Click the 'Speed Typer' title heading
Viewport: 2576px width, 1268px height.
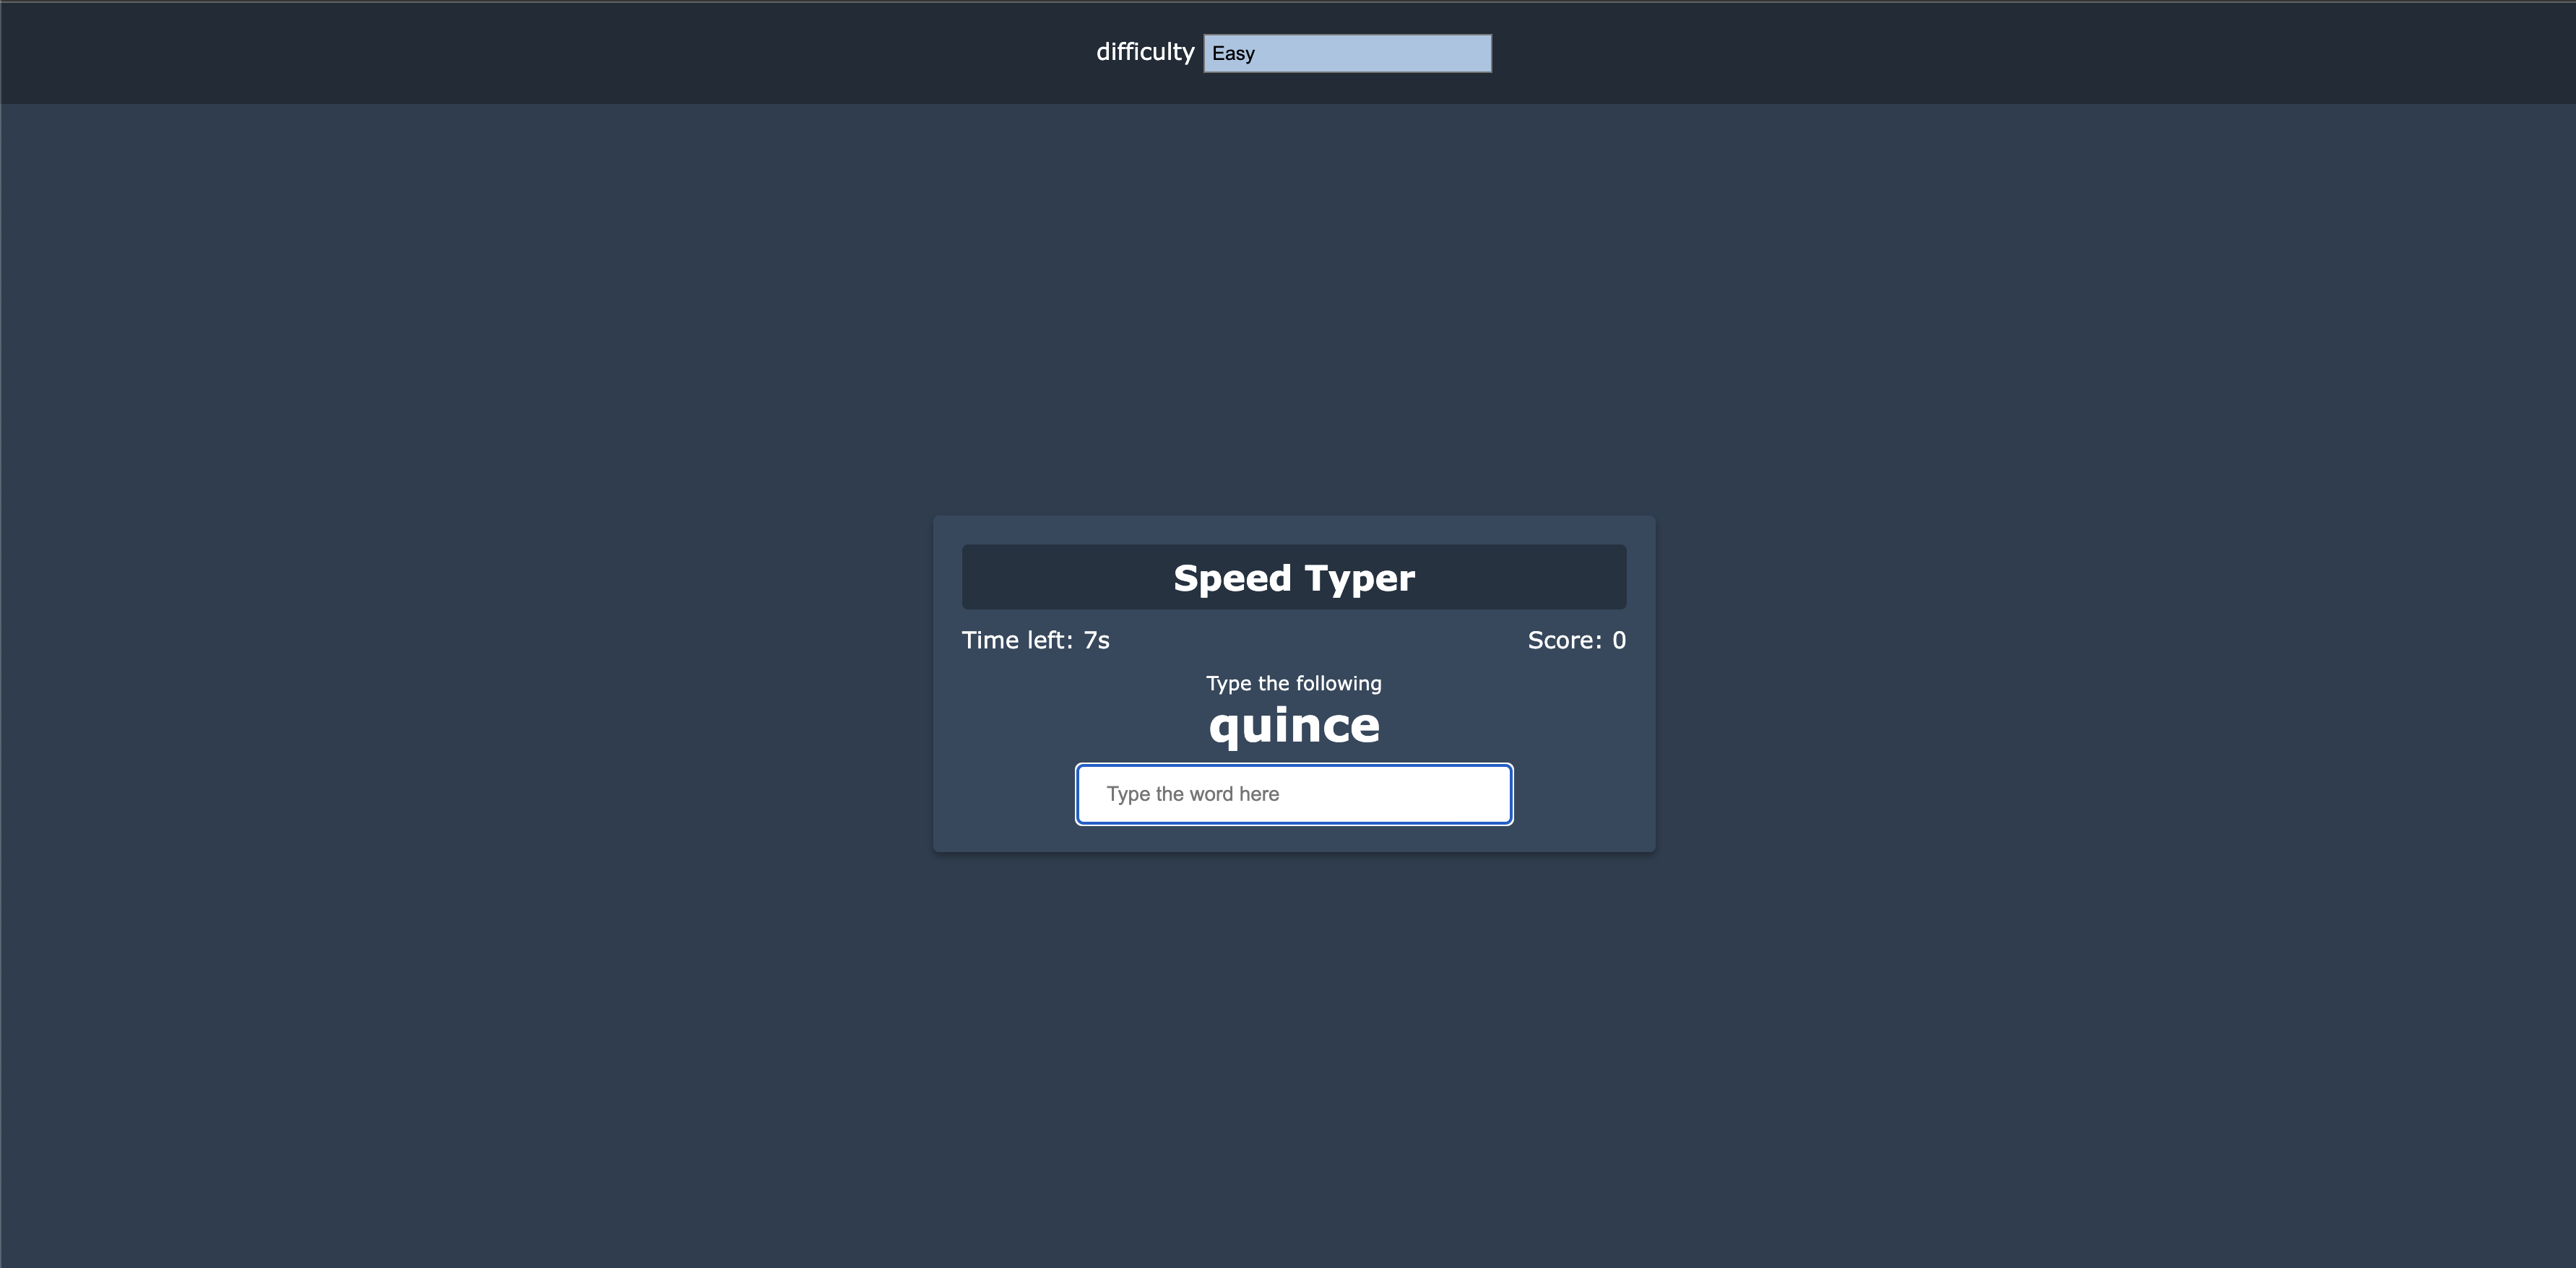[x=1294, y=577]
